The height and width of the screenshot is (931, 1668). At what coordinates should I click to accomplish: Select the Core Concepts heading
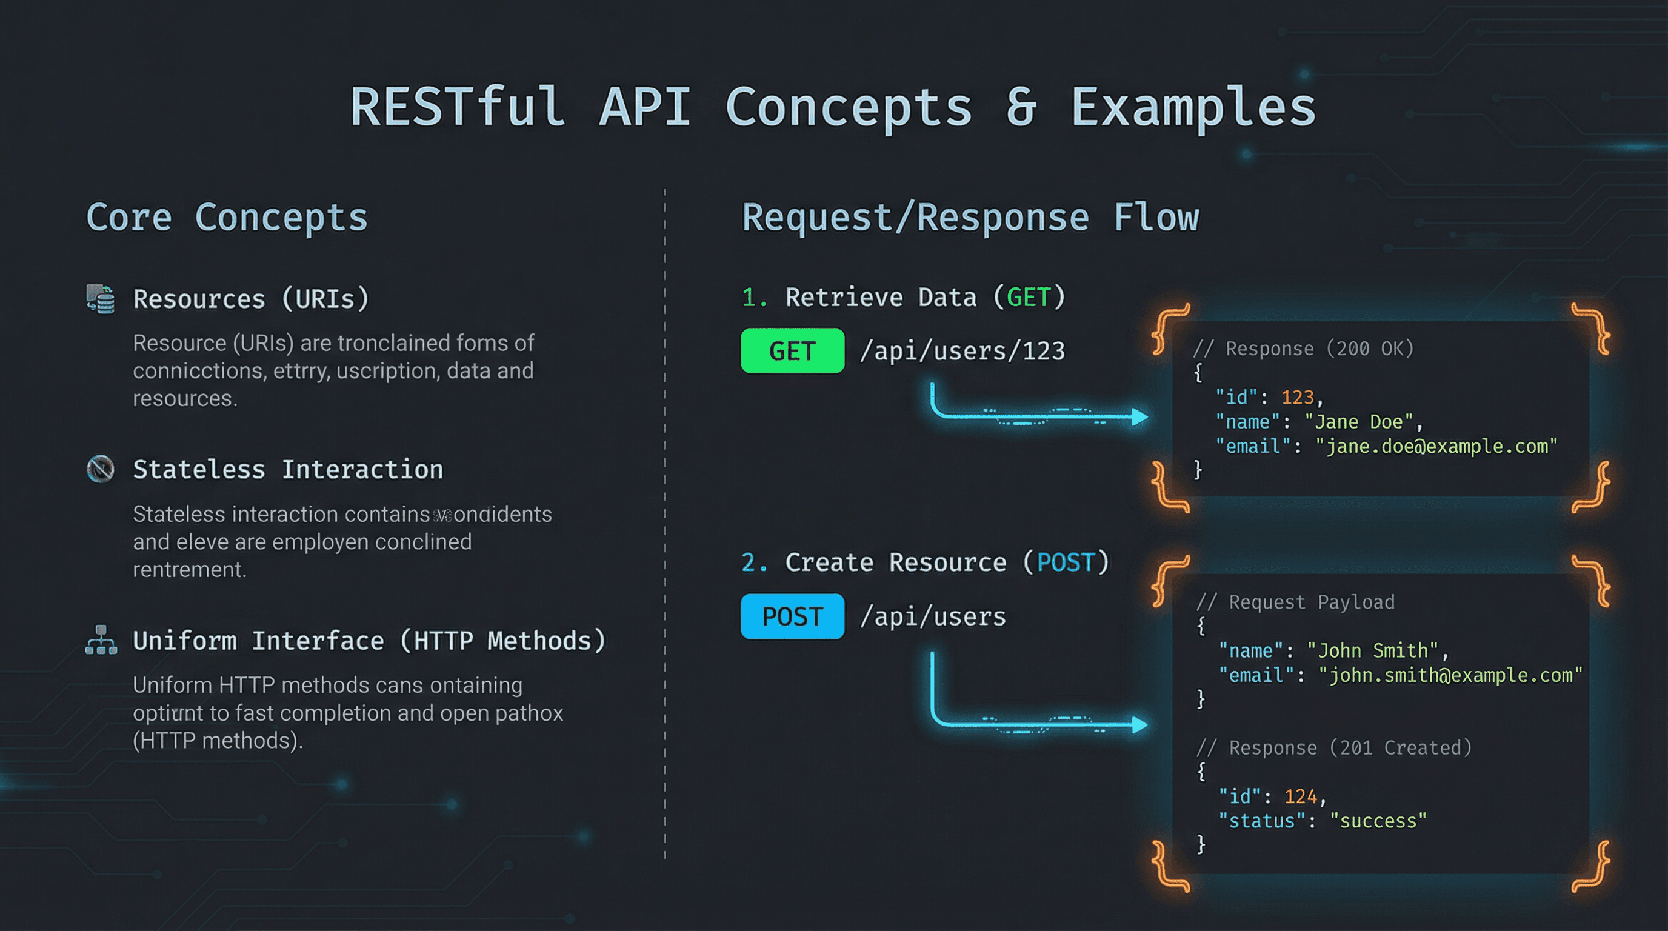pyautogui.click(x=227, y=217)
